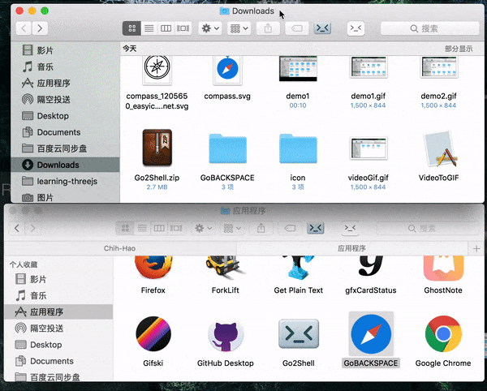Open 影片 in 应用程序 window sidebar
487x391 pixels.
click(58, 279)
